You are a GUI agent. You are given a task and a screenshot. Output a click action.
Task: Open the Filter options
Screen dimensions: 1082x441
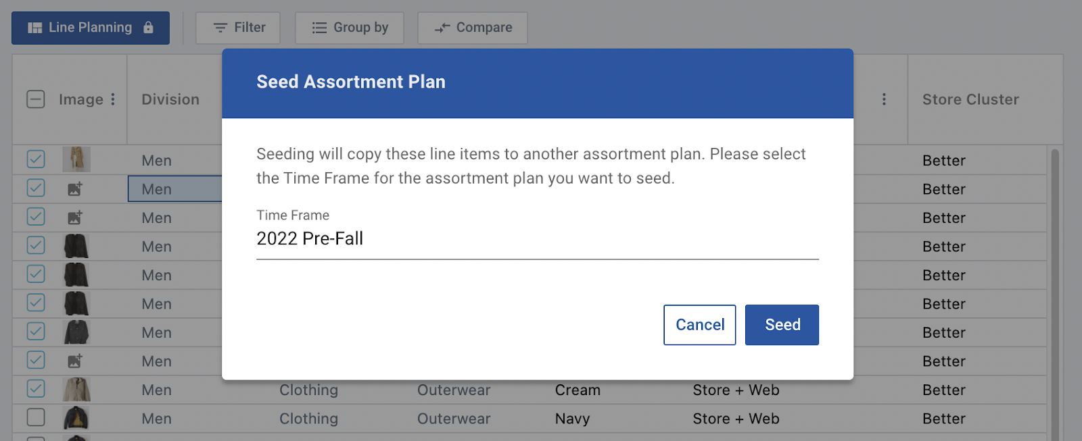click(238, 28)
